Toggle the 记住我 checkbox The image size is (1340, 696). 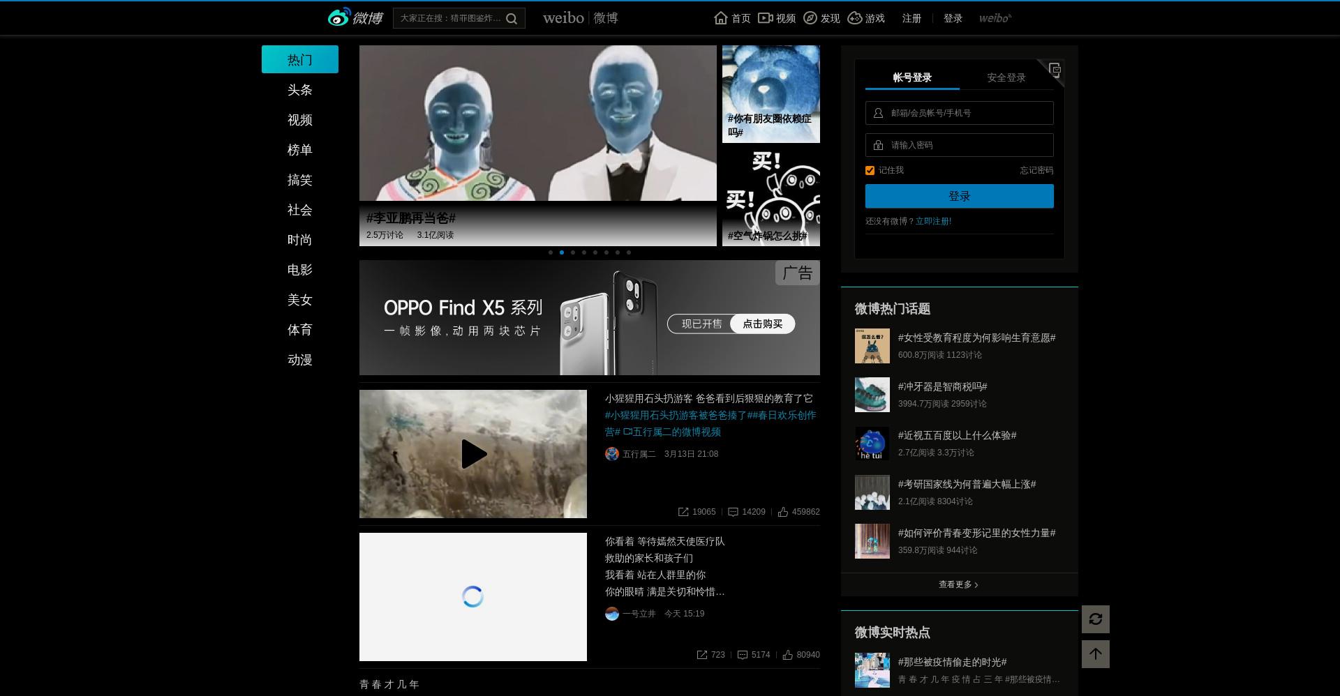coord(870,170)
